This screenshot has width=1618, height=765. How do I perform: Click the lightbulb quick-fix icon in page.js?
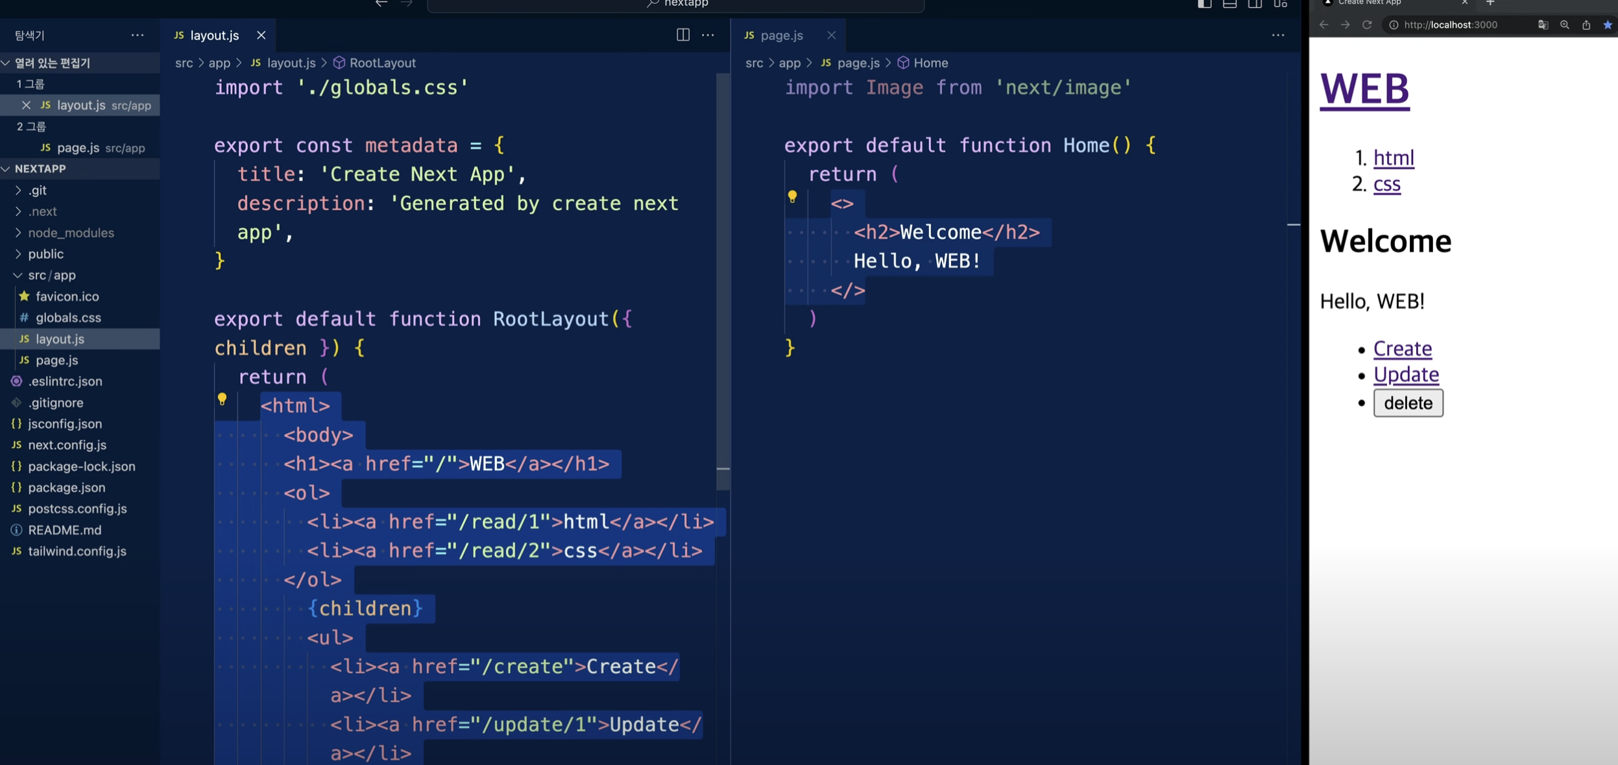(x=792, y=196)
